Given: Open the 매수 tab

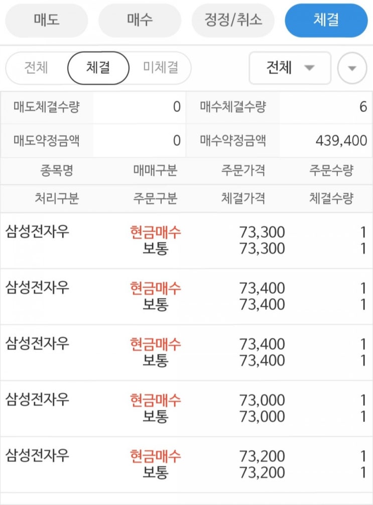Looking at the screenshot, I should (x=140, y=21).
